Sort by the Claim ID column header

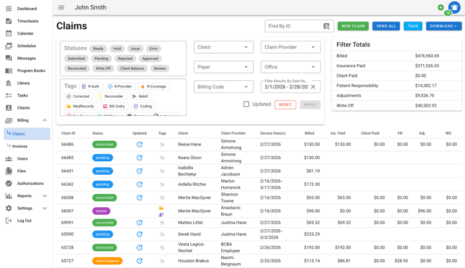tap(68, 133)
